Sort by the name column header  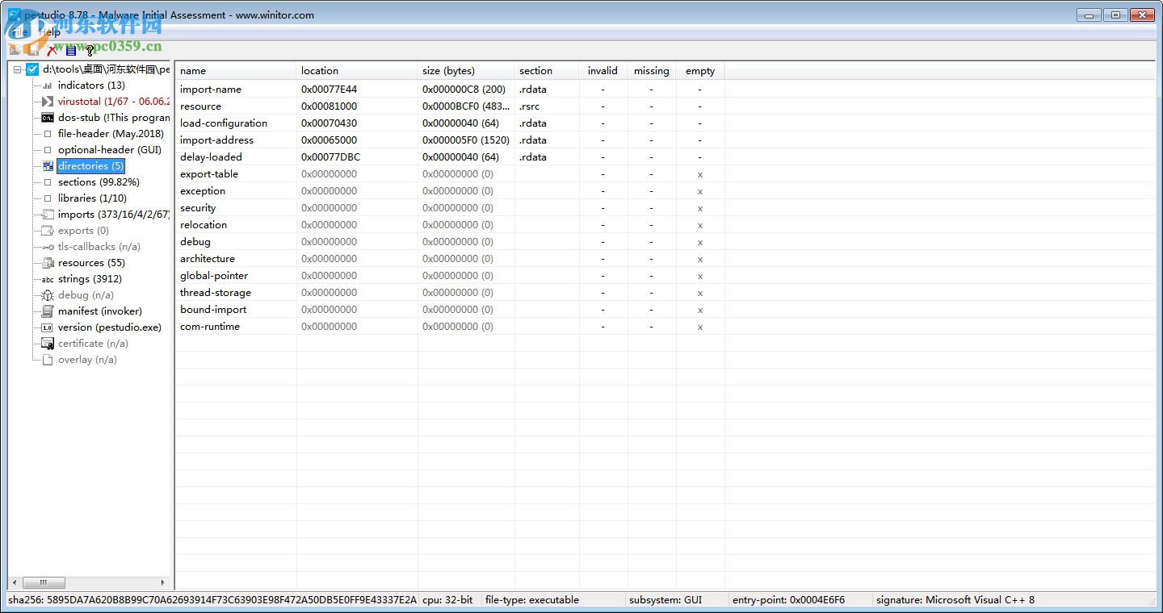(236, 71)
